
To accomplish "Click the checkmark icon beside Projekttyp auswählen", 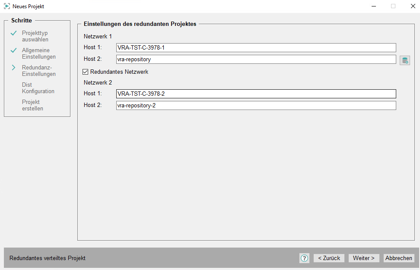I will [13, 33].
